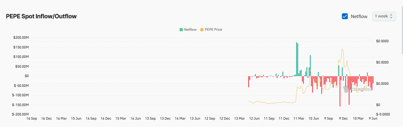Click the coinglass watermark logo icon
The height and width of the screenshot is (127, 403).
pos(346,88)
